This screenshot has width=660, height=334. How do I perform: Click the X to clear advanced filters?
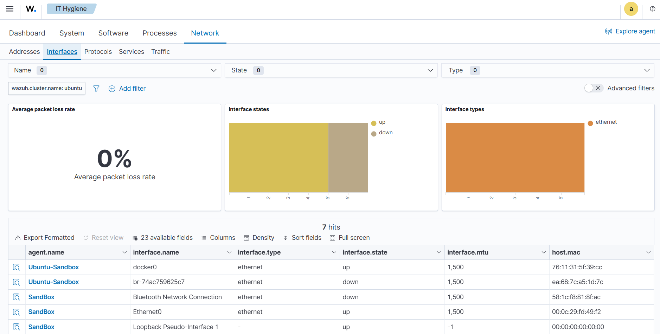tap(598, 88)
